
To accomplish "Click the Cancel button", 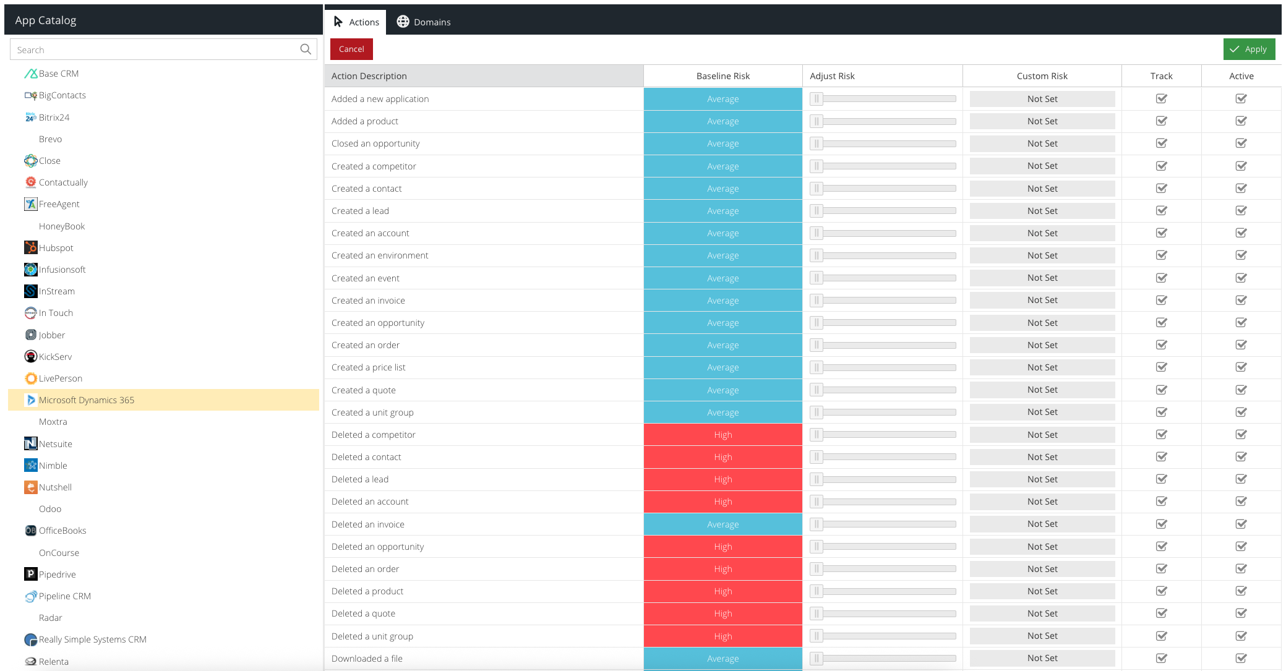I will click(x=351, y=49).
